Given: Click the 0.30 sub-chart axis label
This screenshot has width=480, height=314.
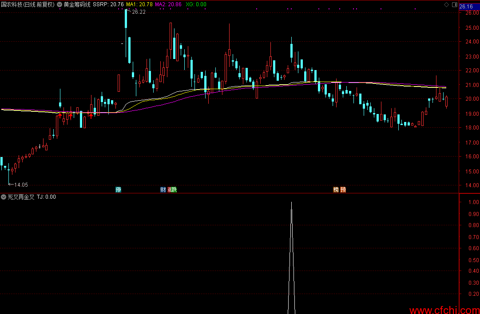Looking at the screenshot, I should coord(474,283).
